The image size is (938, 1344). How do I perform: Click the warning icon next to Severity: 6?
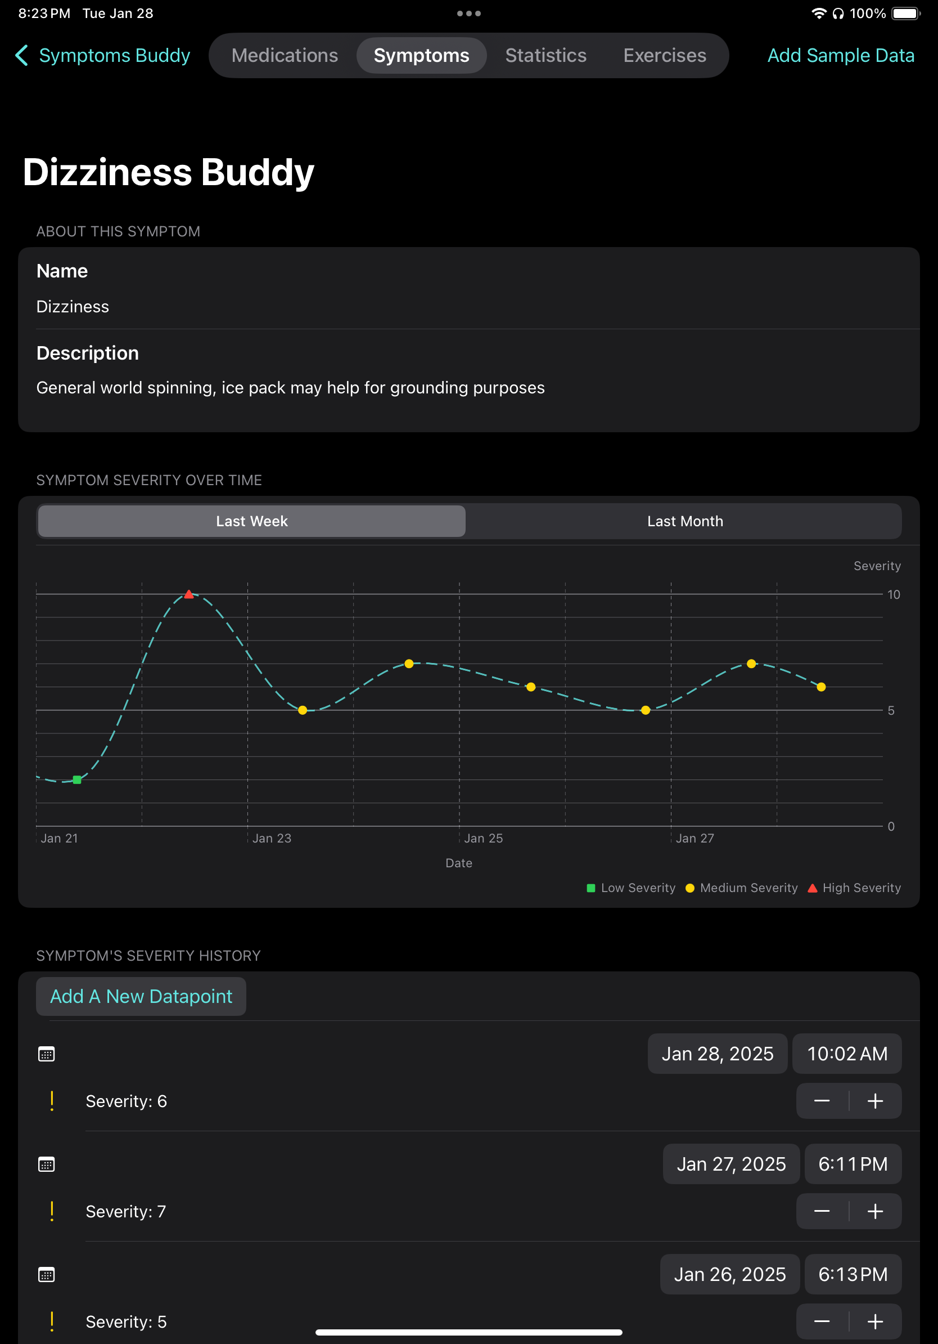pyautogui.click(x=52, y=1100)
